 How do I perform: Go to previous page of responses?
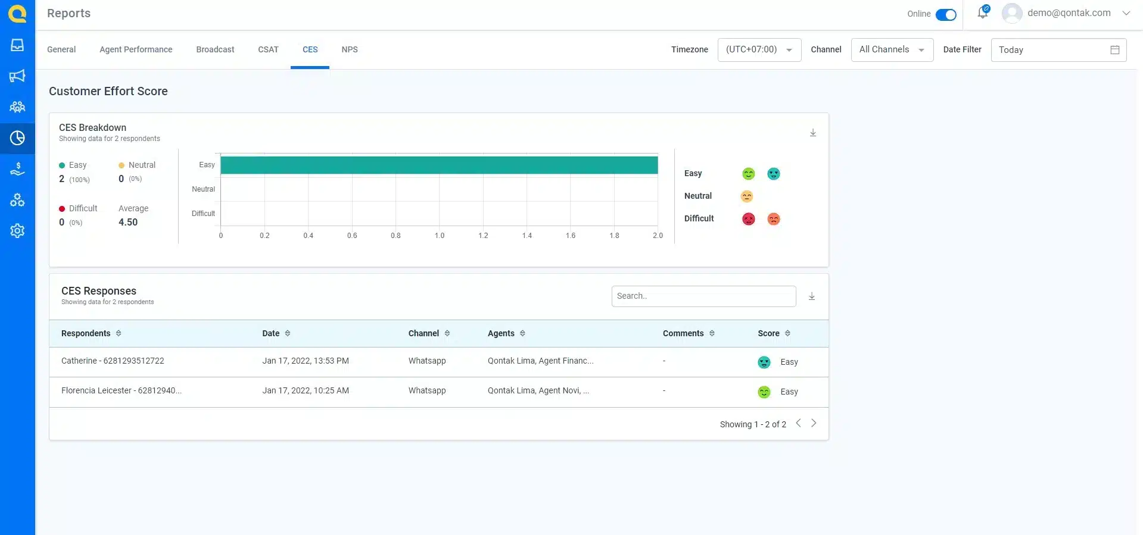[x=798, y=423]
